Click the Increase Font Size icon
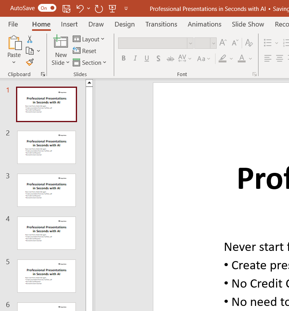The height and width of the screenshot is (311, 289). [x=223, y=43]
